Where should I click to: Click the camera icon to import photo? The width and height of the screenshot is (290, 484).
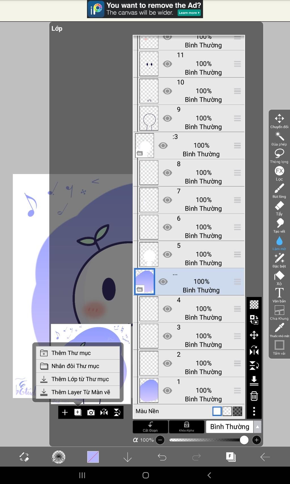(91, 412)
